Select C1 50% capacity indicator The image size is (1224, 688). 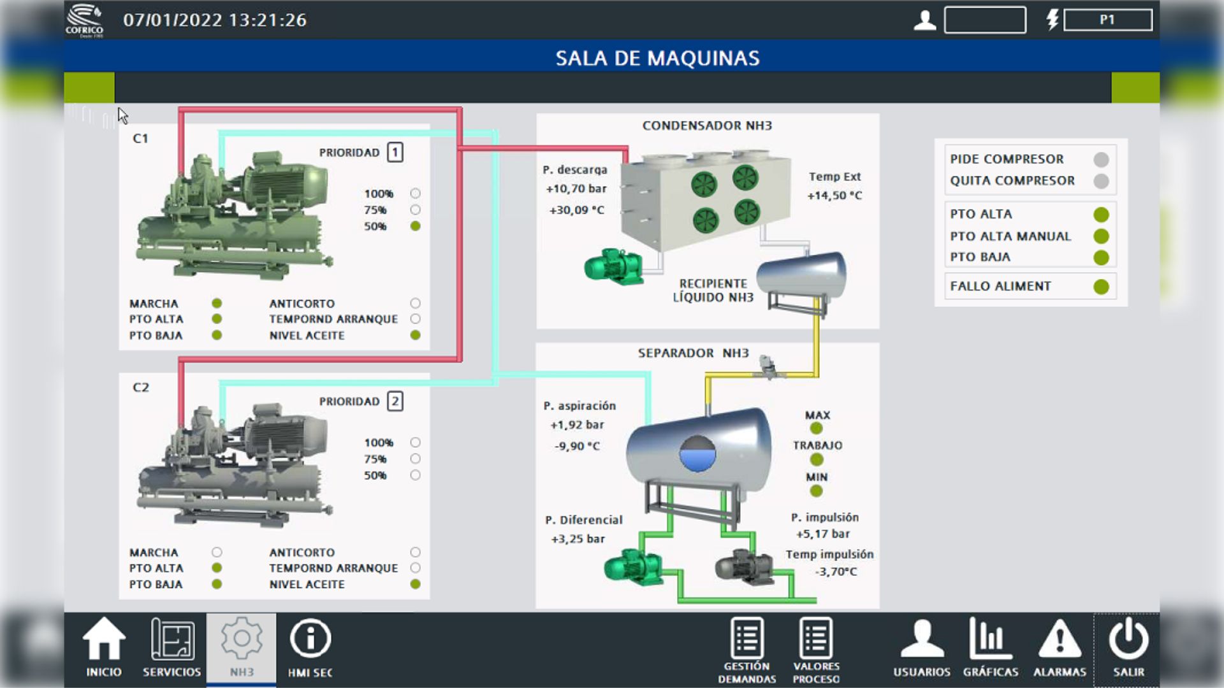[x=416, y=226]
